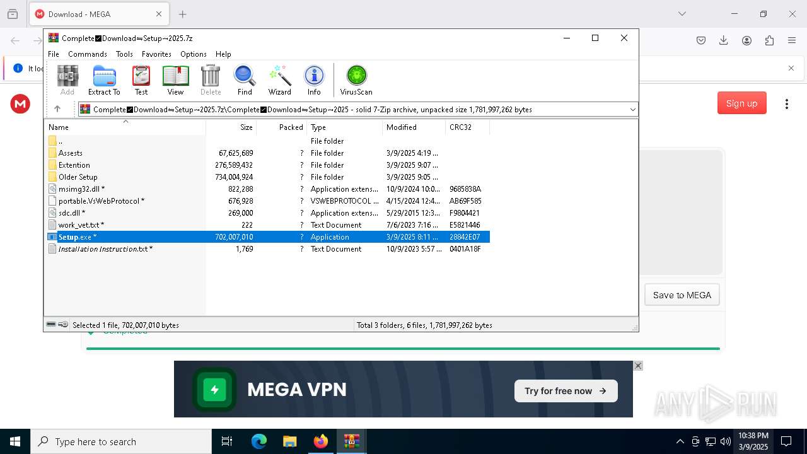Click the Save to Pocket icon
This screenshot has width=807, height=454.
tap(701, 40)
